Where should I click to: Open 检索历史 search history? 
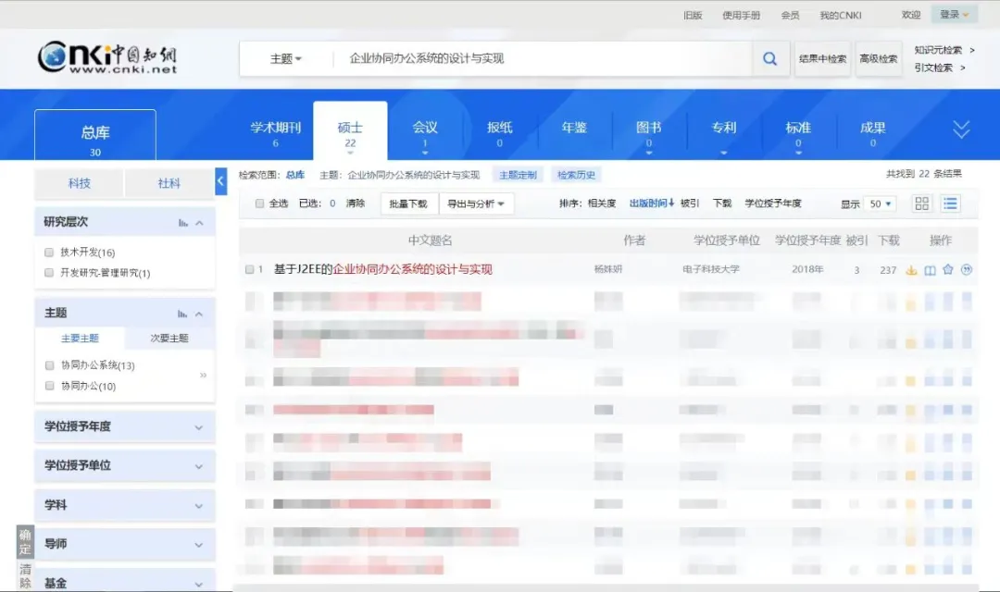[x=576, y=175]
